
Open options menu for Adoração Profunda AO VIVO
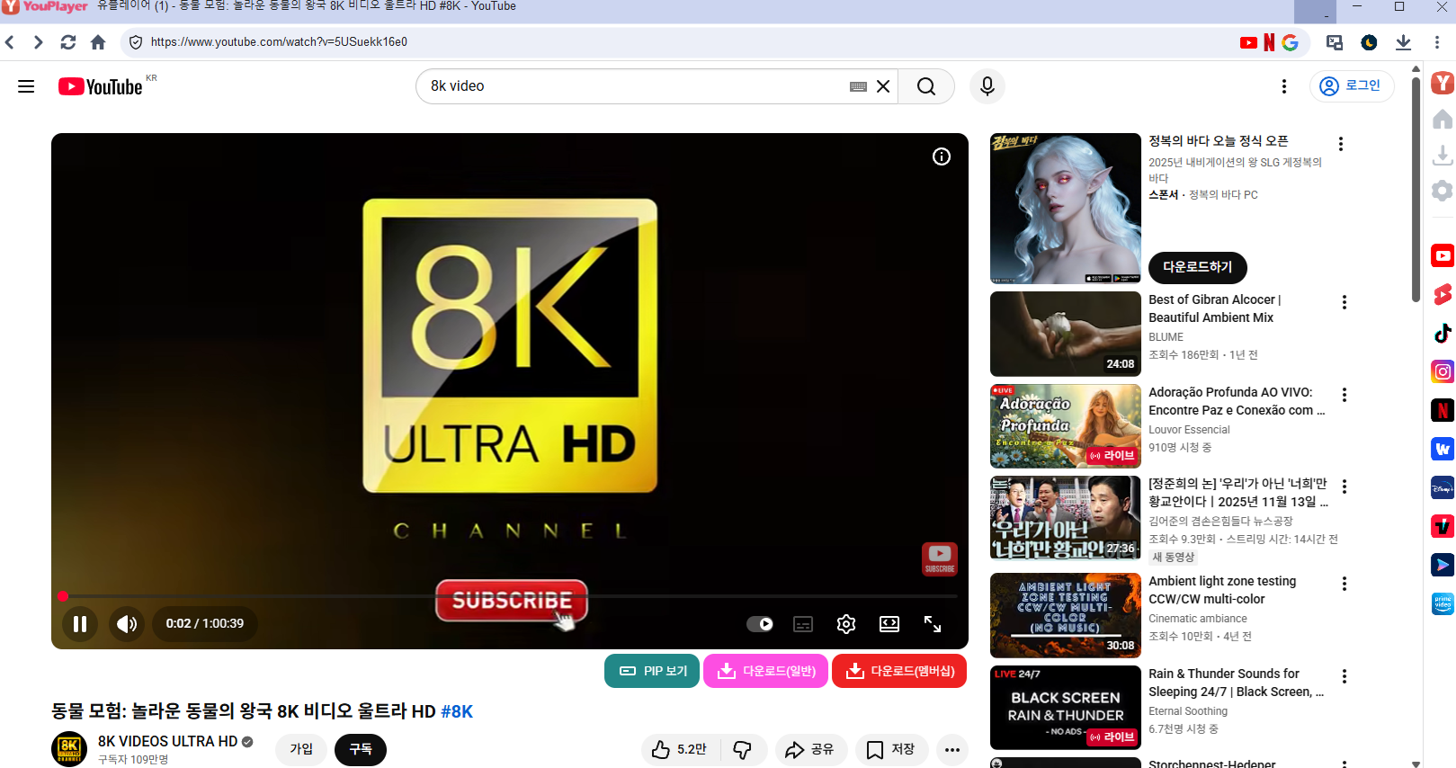click(x=1344, y=395)
